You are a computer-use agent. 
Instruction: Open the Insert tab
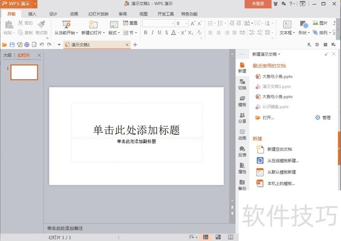coord(32,14)
